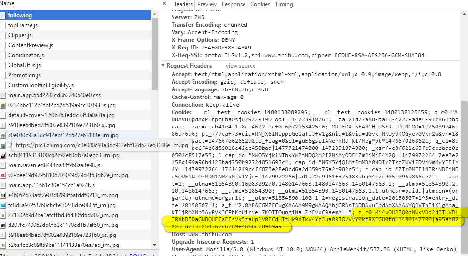This screenshot has width=468, height=256.
Task: Select fc8d3a972f8760cbcfe10248dce0805f_im.jpg request
Action: click(75, 205)
